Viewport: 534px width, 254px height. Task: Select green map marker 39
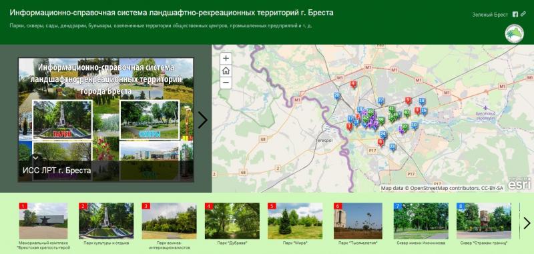point(381,121)
